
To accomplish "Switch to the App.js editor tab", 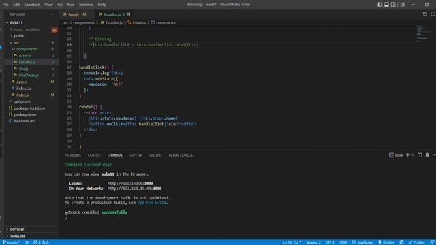I will pos(74,14).
